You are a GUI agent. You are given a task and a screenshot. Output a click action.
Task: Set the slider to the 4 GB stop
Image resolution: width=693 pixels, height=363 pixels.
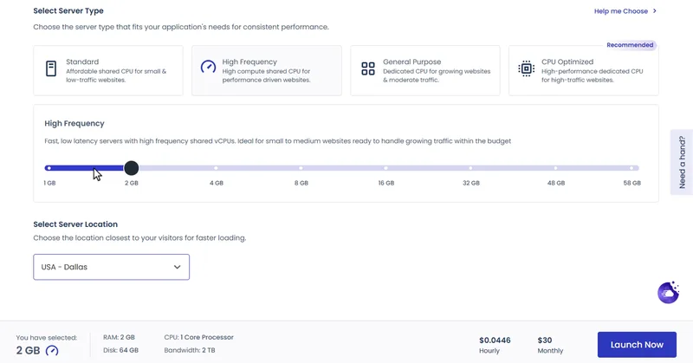pyautogui.click(x=216, y=168)
